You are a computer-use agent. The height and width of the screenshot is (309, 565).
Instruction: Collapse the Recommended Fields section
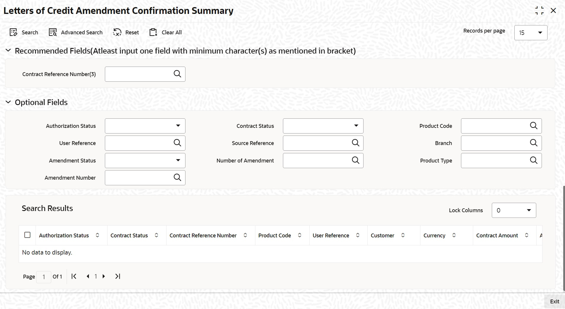click(8, 51)
